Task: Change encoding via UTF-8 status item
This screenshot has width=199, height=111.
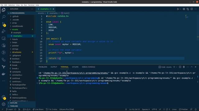Action: (154, 109)
